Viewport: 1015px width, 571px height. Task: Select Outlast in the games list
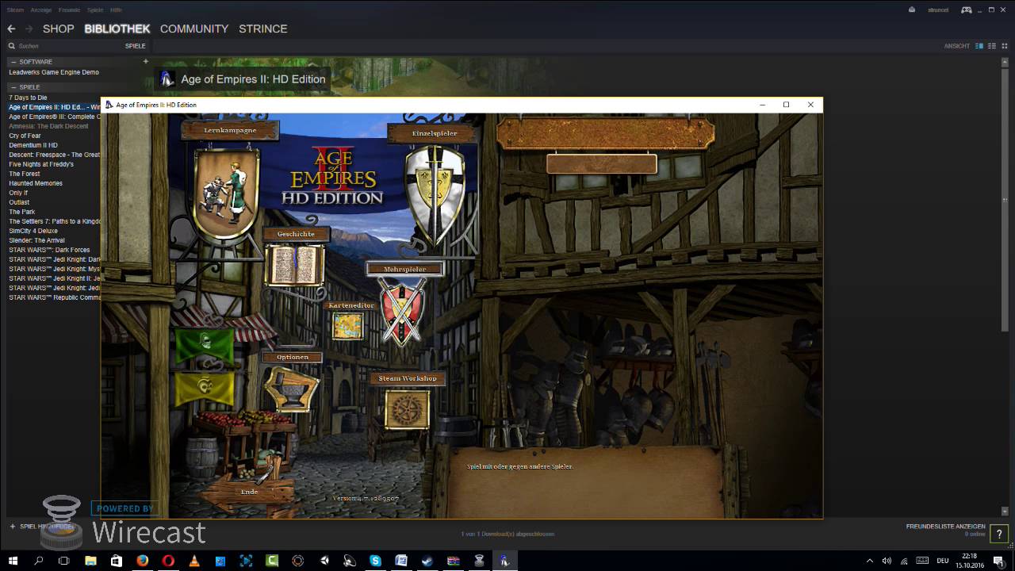point(19,202)
